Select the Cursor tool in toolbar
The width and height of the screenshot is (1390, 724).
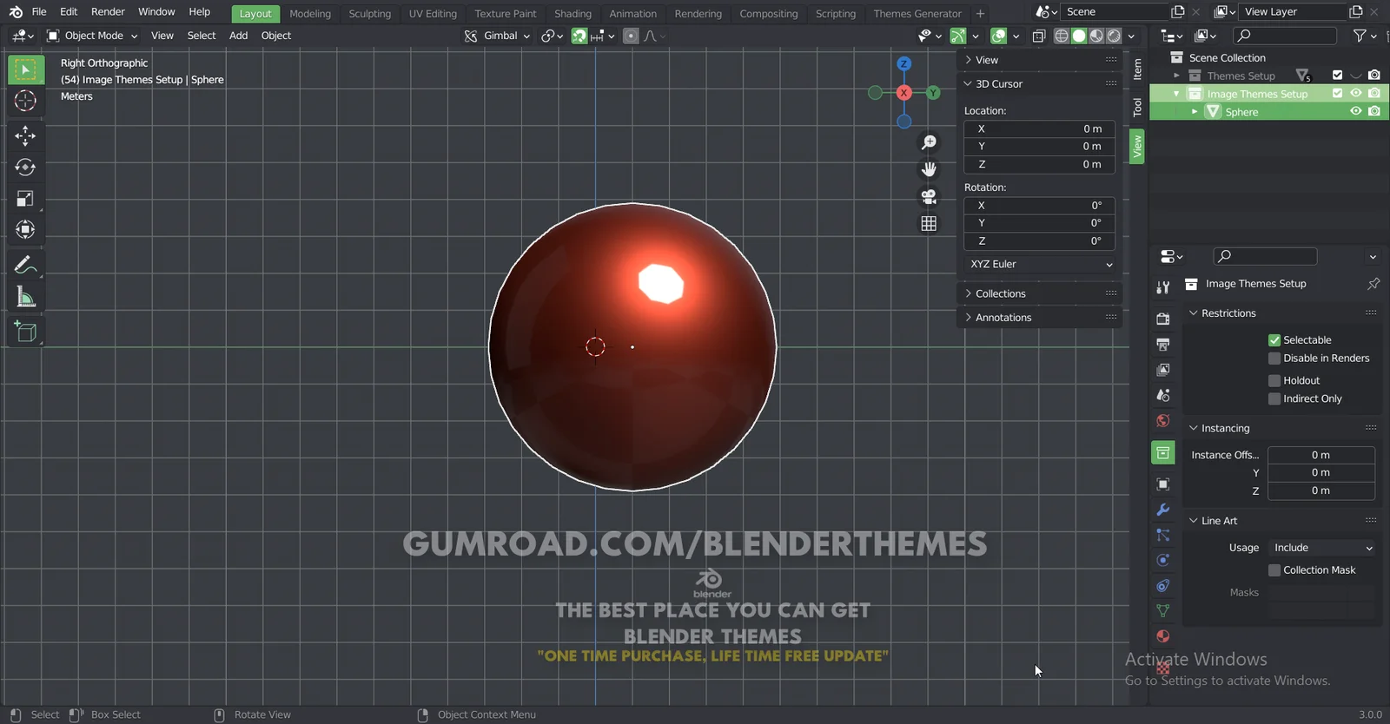tap(25, 101)
